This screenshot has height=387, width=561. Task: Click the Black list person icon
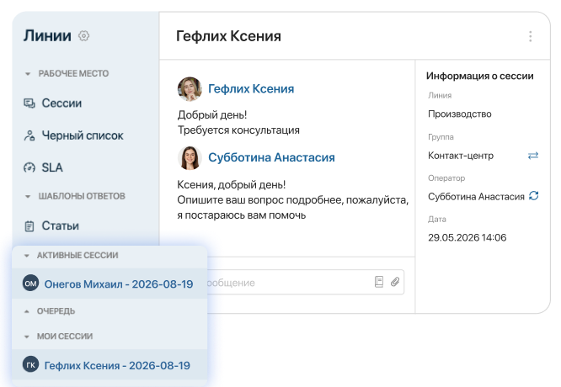(x=29, y=135)
